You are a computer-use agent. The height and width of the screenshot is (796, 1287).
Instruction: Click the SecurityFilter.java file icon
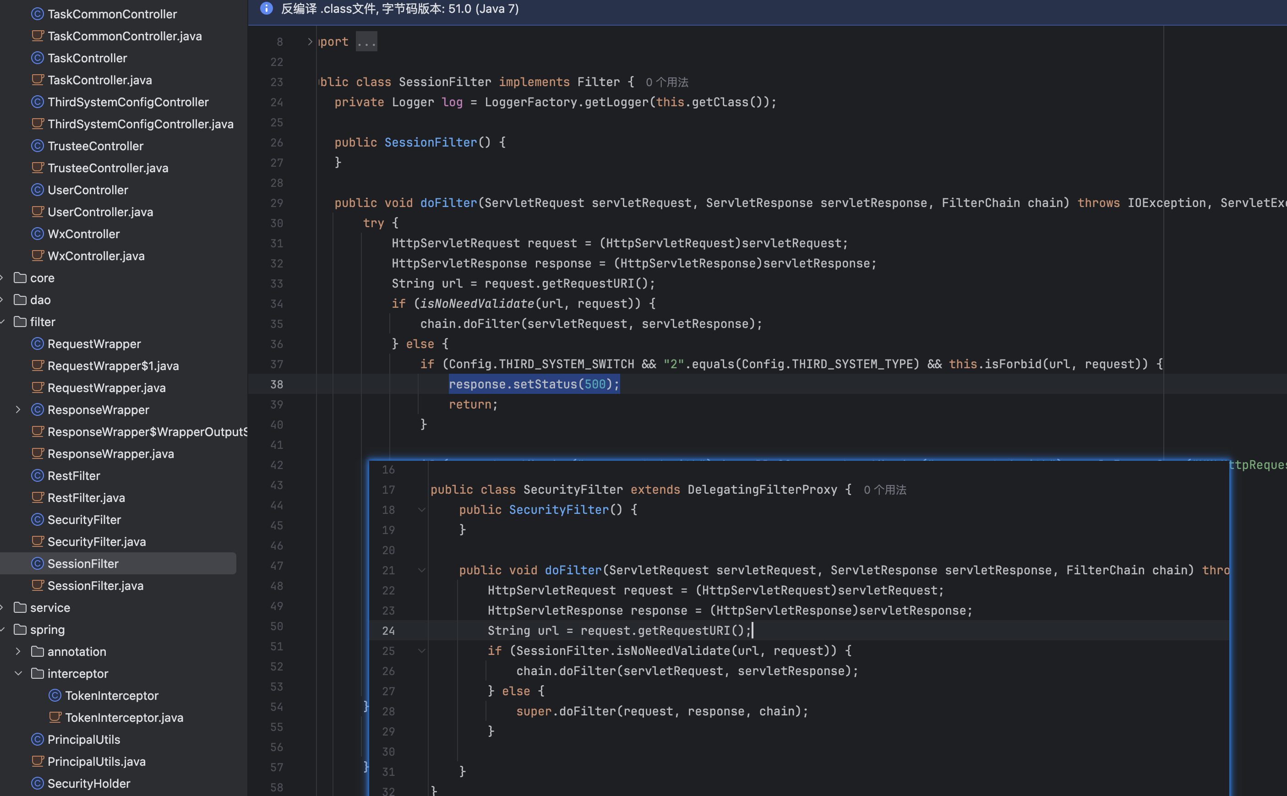click(38, 541)
